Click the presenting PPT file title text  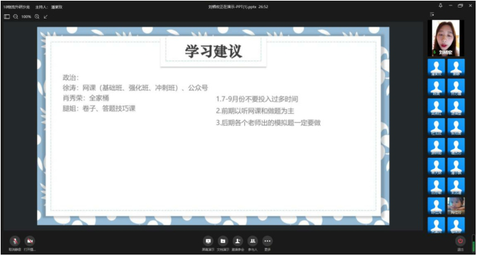(238, 7)
